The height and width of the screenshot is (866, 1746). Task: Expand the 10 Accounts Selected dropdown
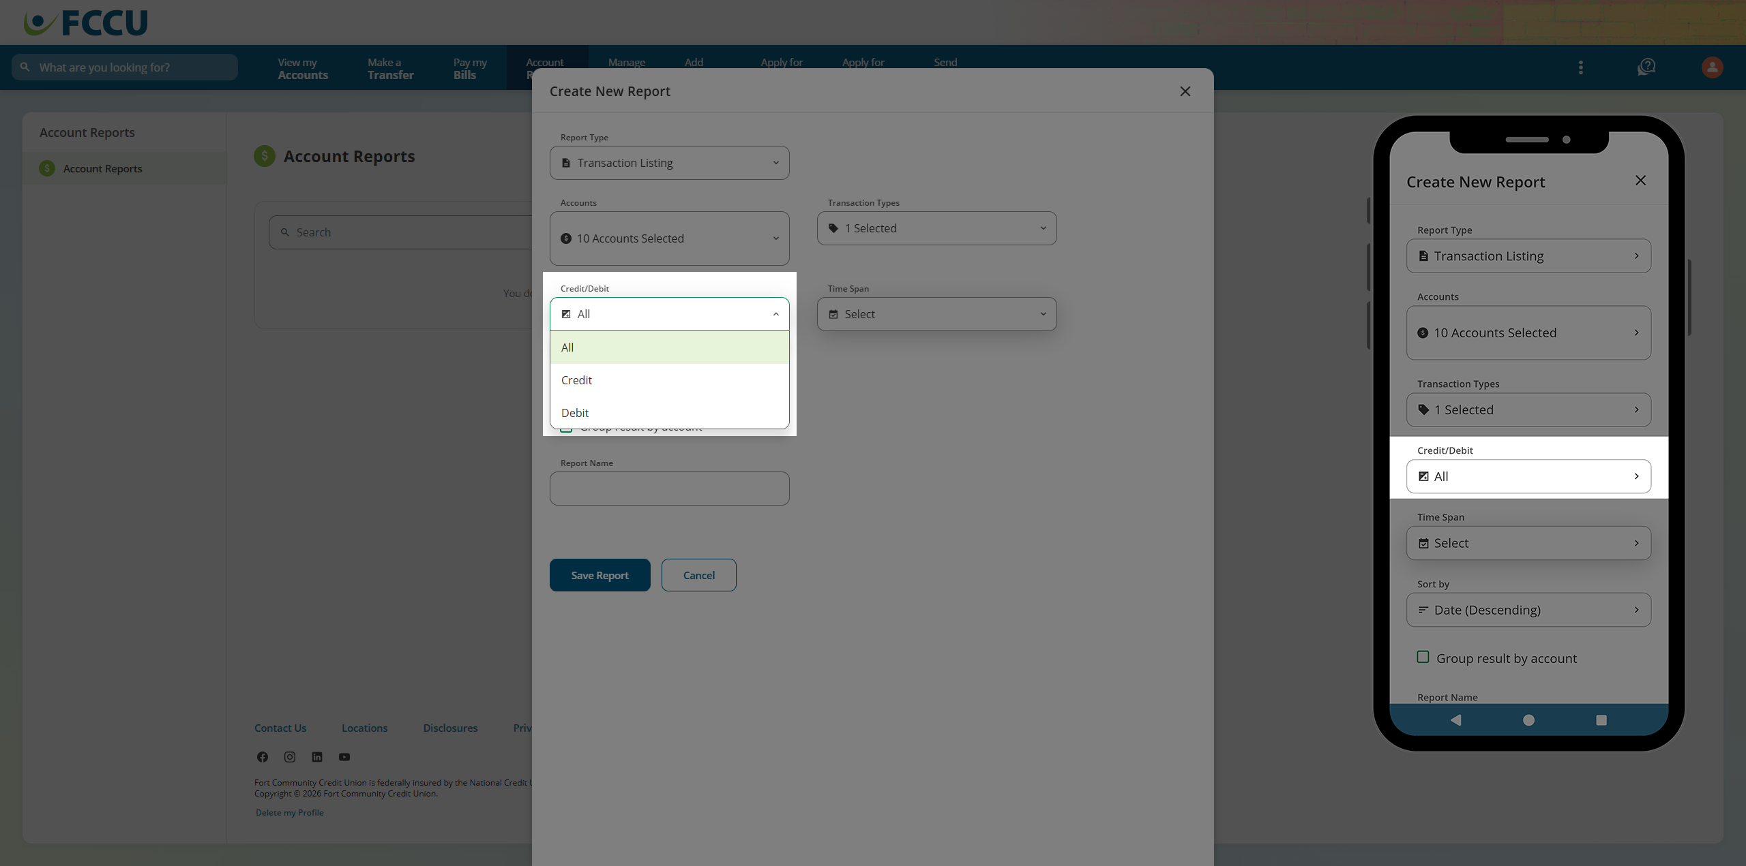[x=669, y=238]
